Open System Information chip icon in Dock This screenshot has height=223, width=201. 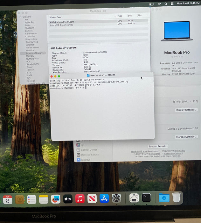pos(134,198)
